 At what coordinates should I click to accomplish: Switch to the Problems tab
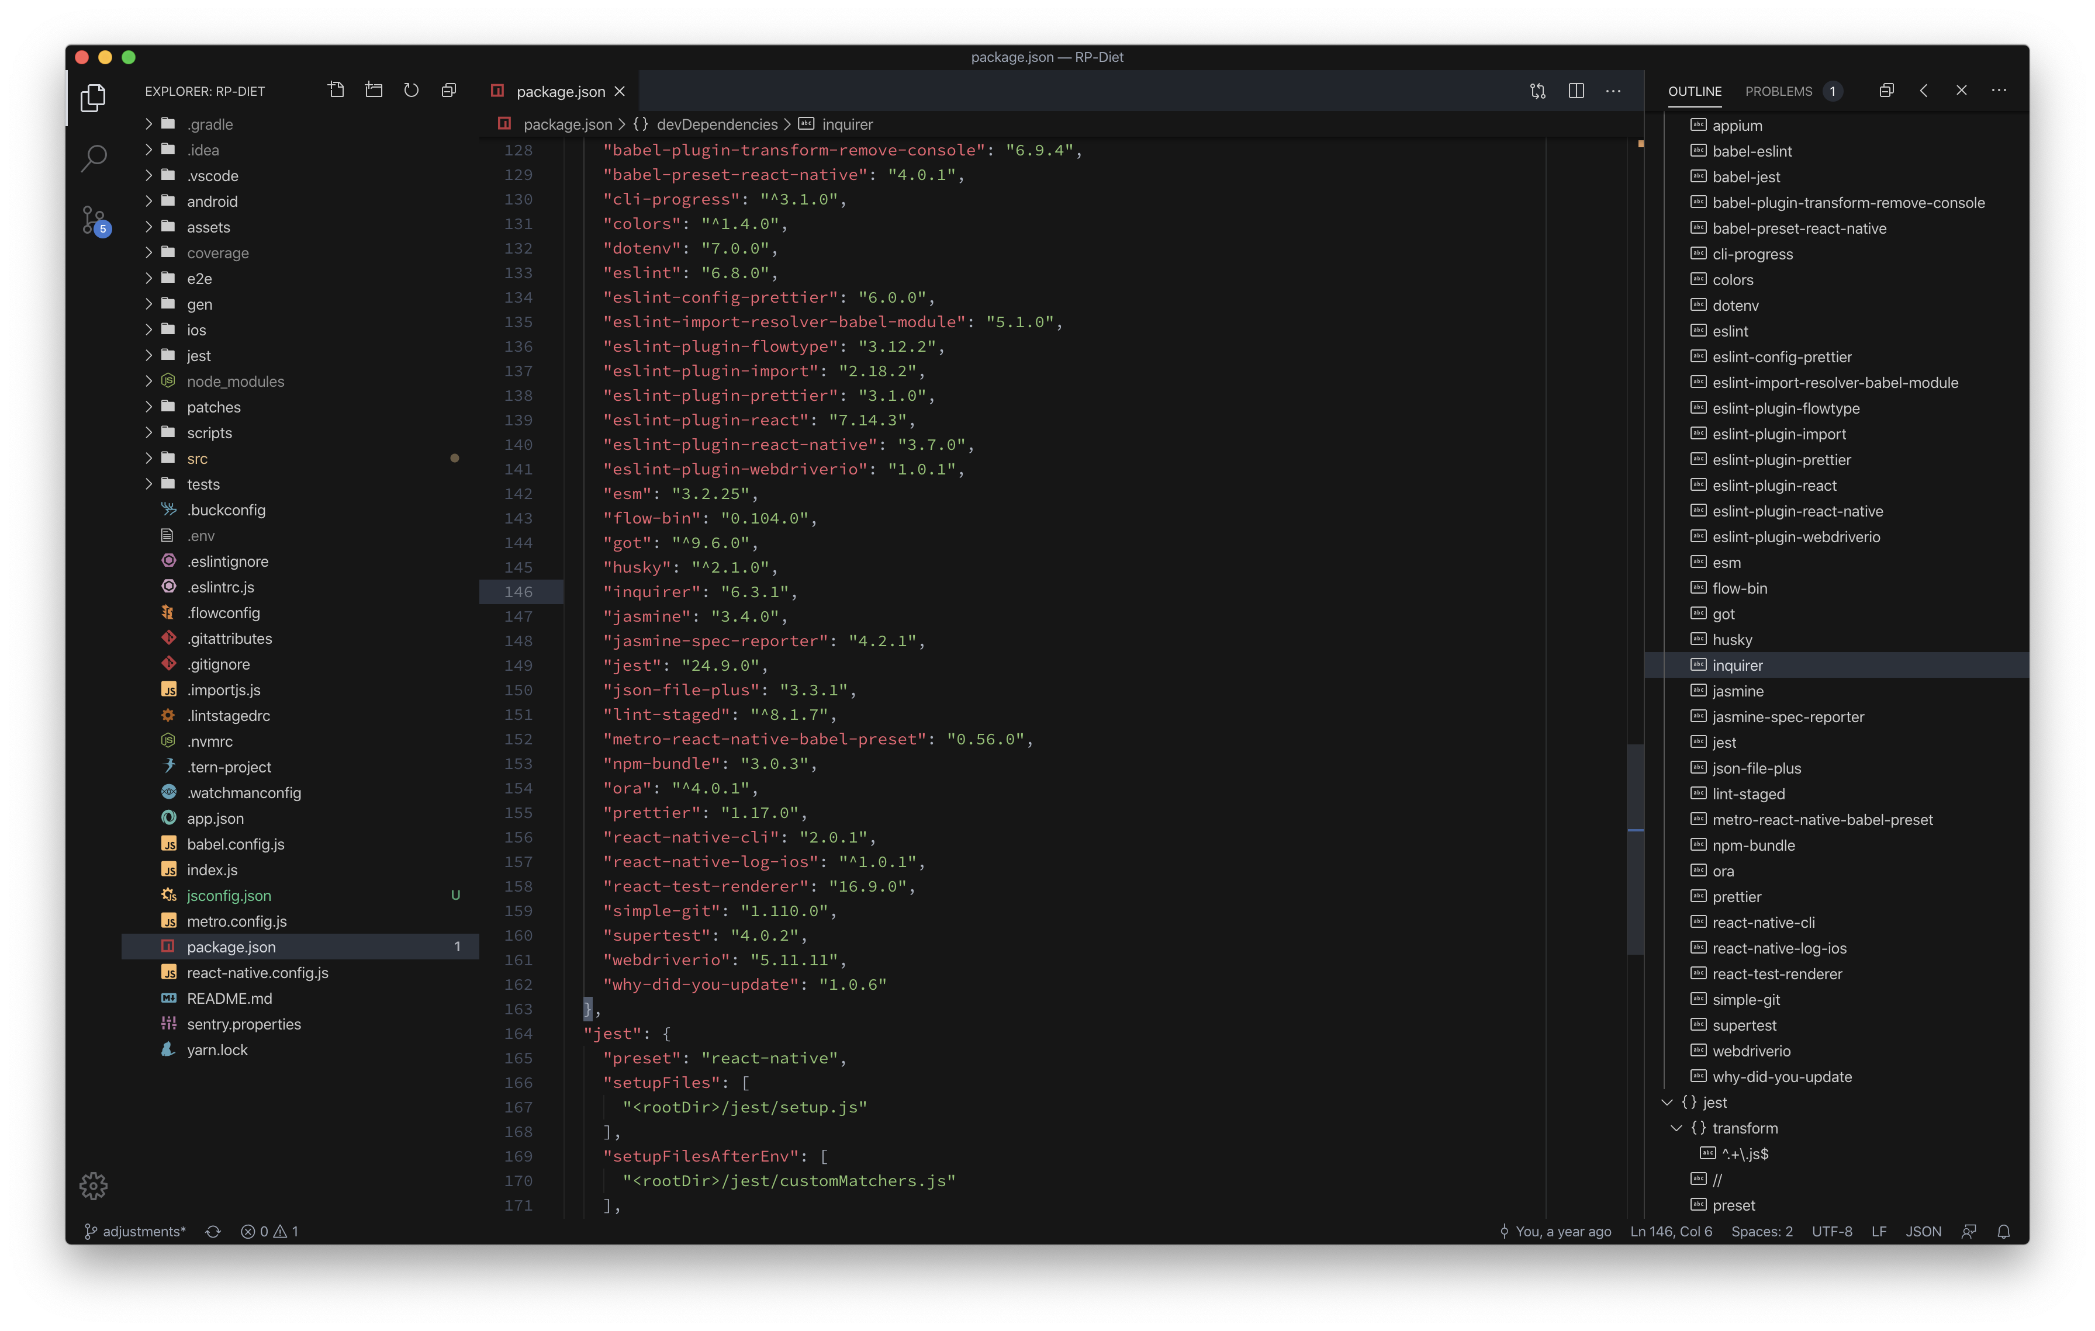click(1778, 91)
